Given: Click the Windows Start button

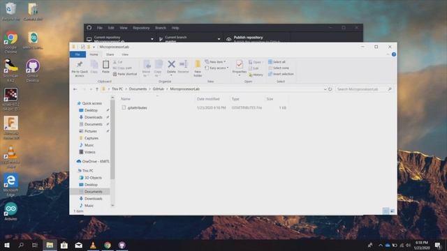Looking at the screenshot, I should (x=7, y=245).
